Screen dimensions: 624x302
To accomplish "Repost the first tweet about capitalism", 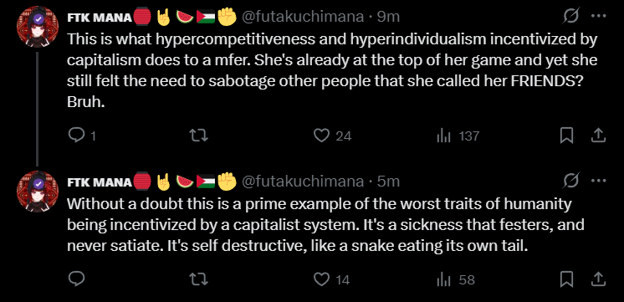I will (199, 136).
